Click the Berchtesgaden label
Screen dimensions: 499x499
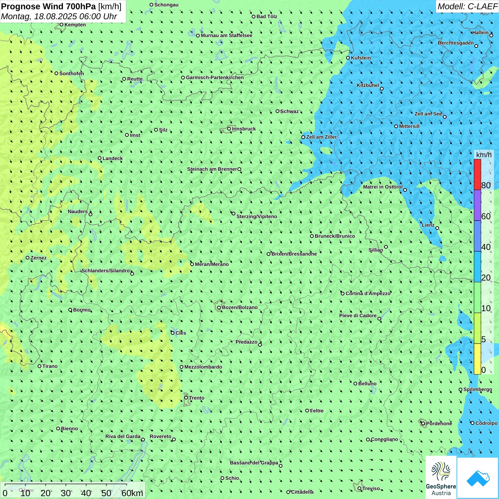[x=456, y=43]
